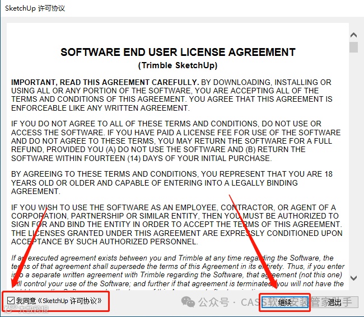Click the paragraph starting IF YOU WISH TO USE

point(176,224)
